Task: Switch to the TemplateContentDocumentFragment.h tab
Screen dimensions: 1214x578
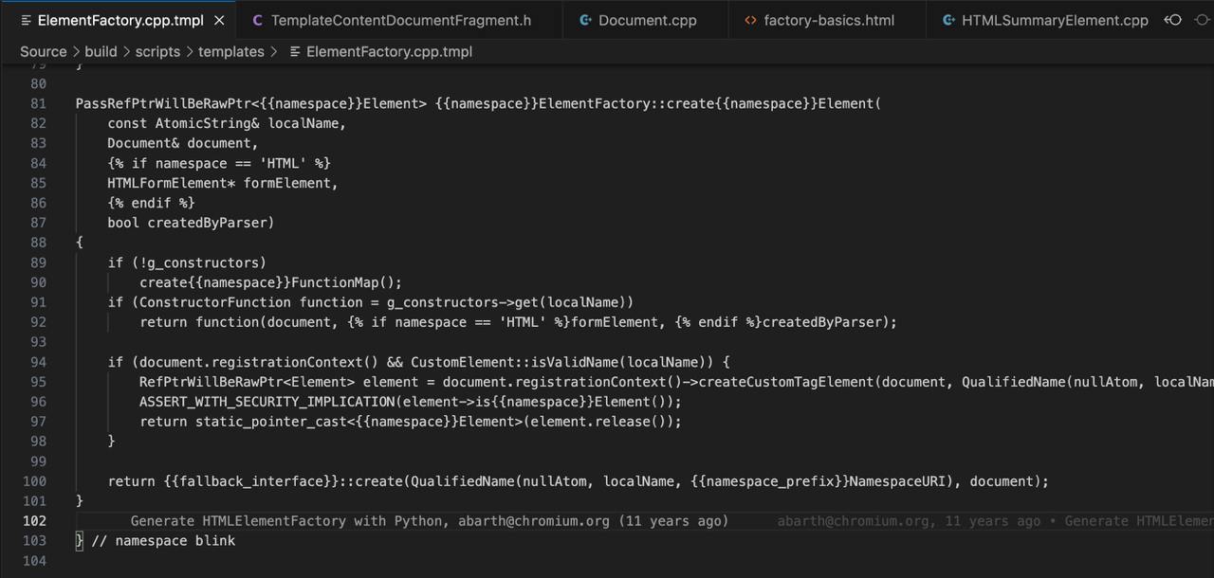Action: [400, 20]
